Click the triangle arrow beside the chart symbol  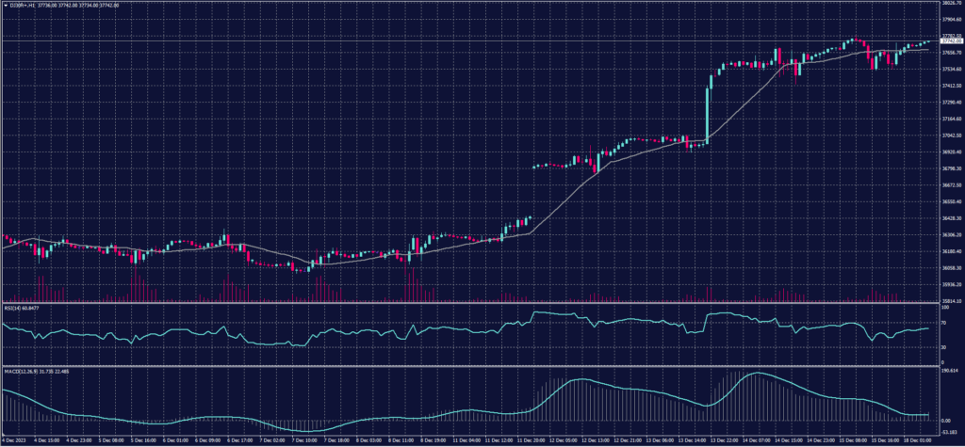[5, 6]
